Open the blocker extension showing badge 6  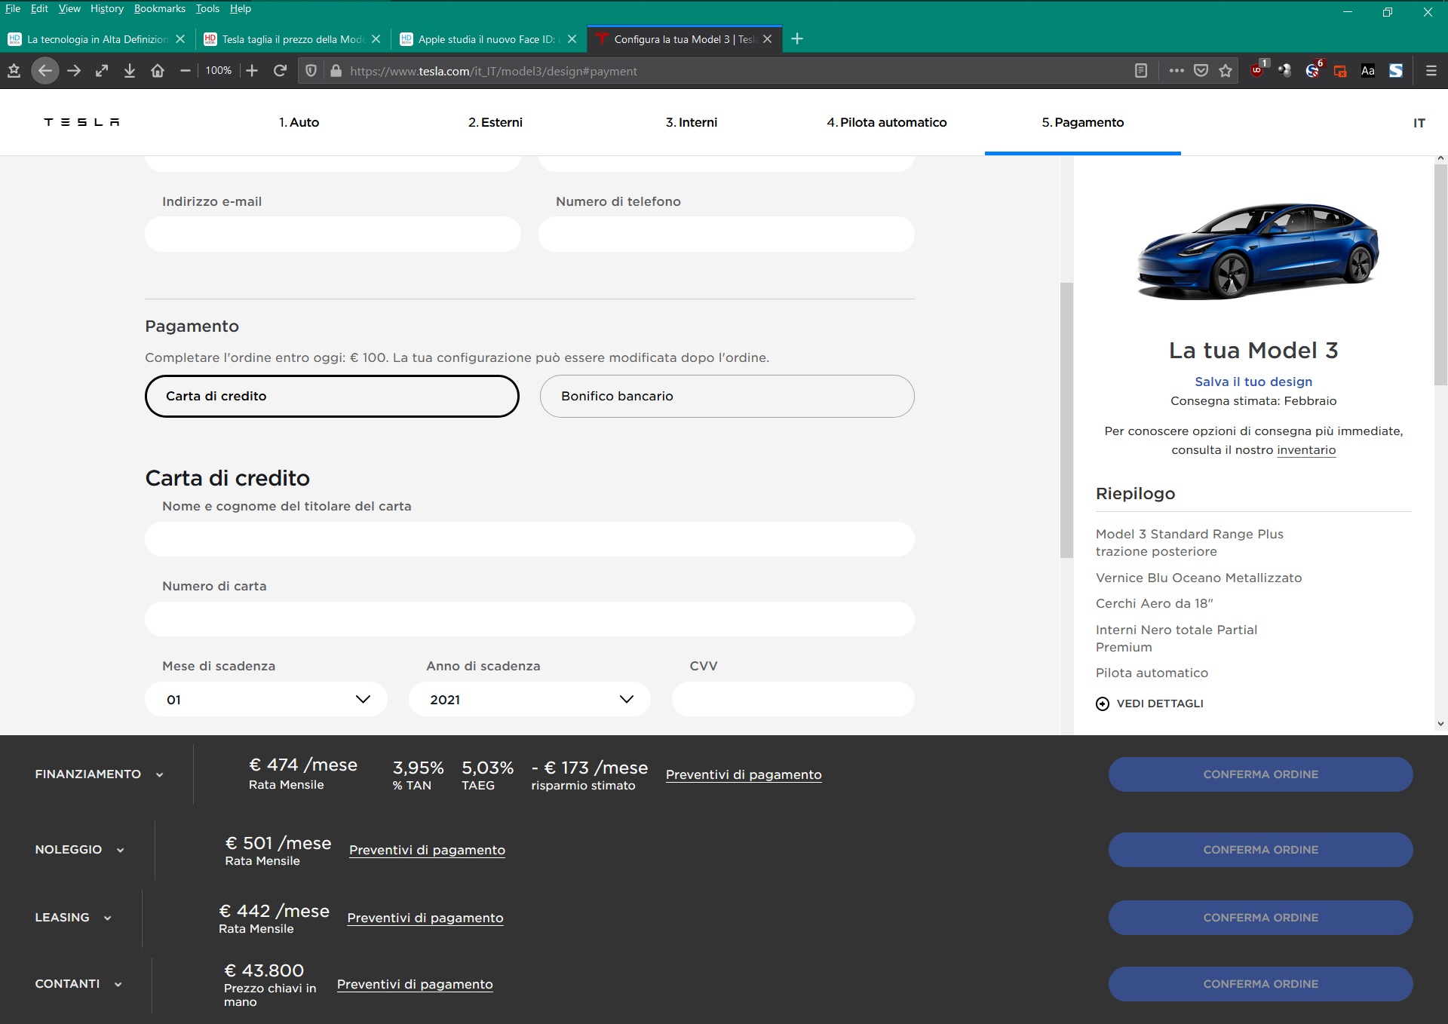click(1314, 70)
